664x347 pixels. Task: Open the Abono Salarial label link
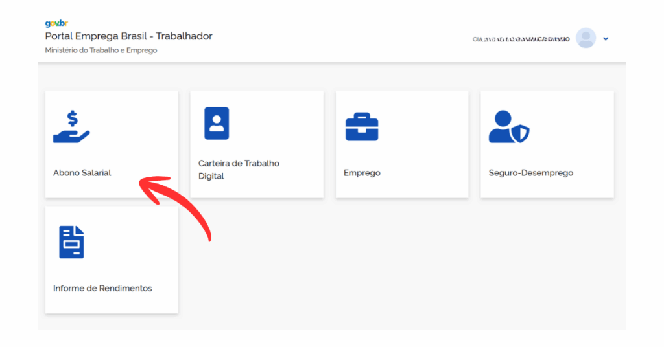coord(82,173)
